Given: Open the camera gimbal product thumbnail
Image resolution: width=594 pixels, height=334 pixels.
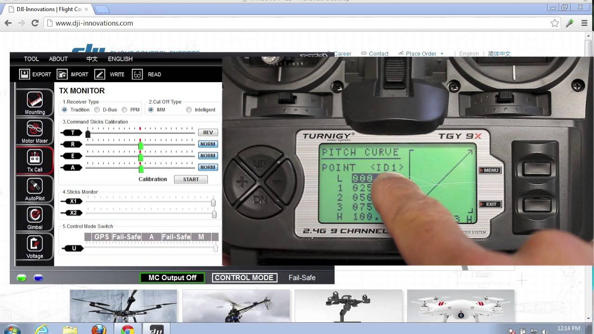Looking at the screenshot, I should (349, 306).
